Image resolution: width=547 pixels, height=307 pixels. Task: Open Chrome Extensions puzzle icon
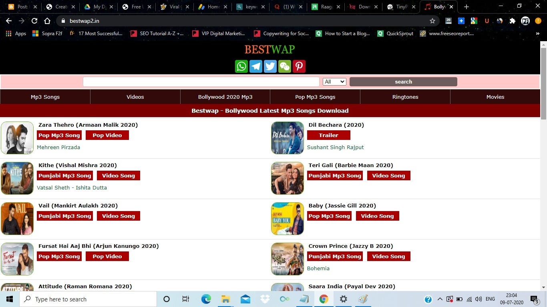click(x=512, y=21)
